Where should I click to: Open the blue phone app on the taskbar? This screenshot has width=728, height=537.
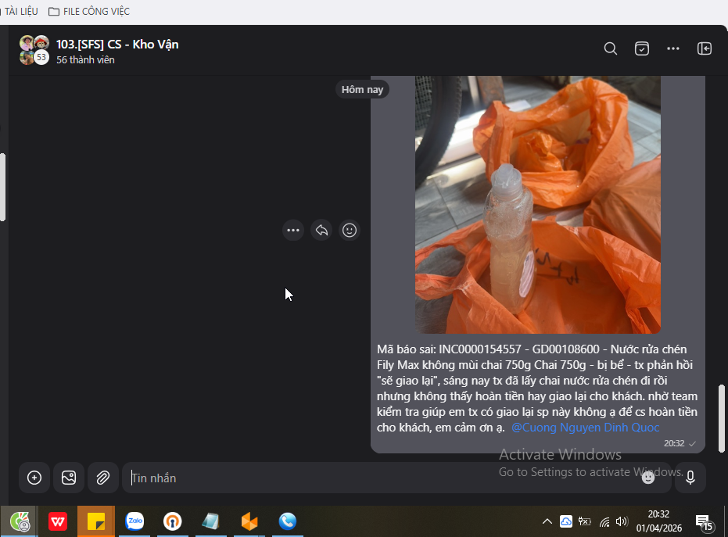click(x=288, y=521)
